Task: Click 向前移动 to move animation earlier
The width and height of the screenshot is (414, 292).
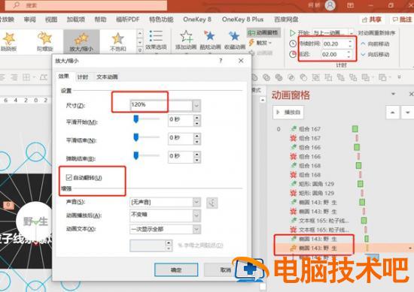Action: click(x=376, y=44)
